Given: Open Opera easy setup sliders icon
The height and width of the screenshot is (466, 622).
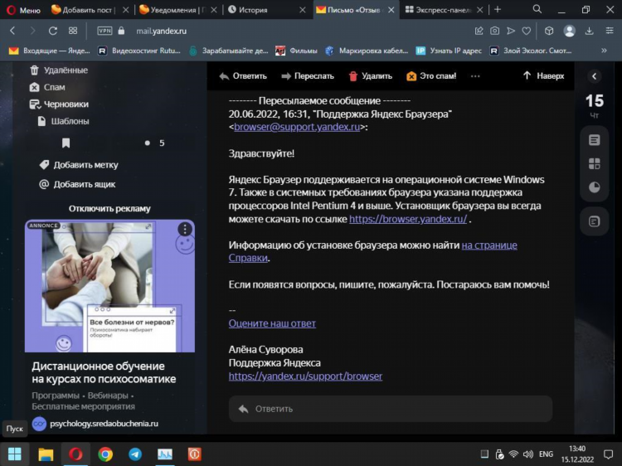Looking at the screenshot, I should (x=610, y=31).
